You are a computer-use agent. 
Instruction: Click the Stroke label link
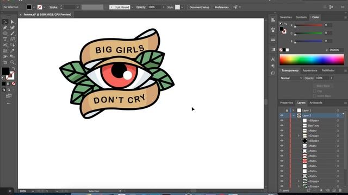pyautogui.click(x=53, y=7)
